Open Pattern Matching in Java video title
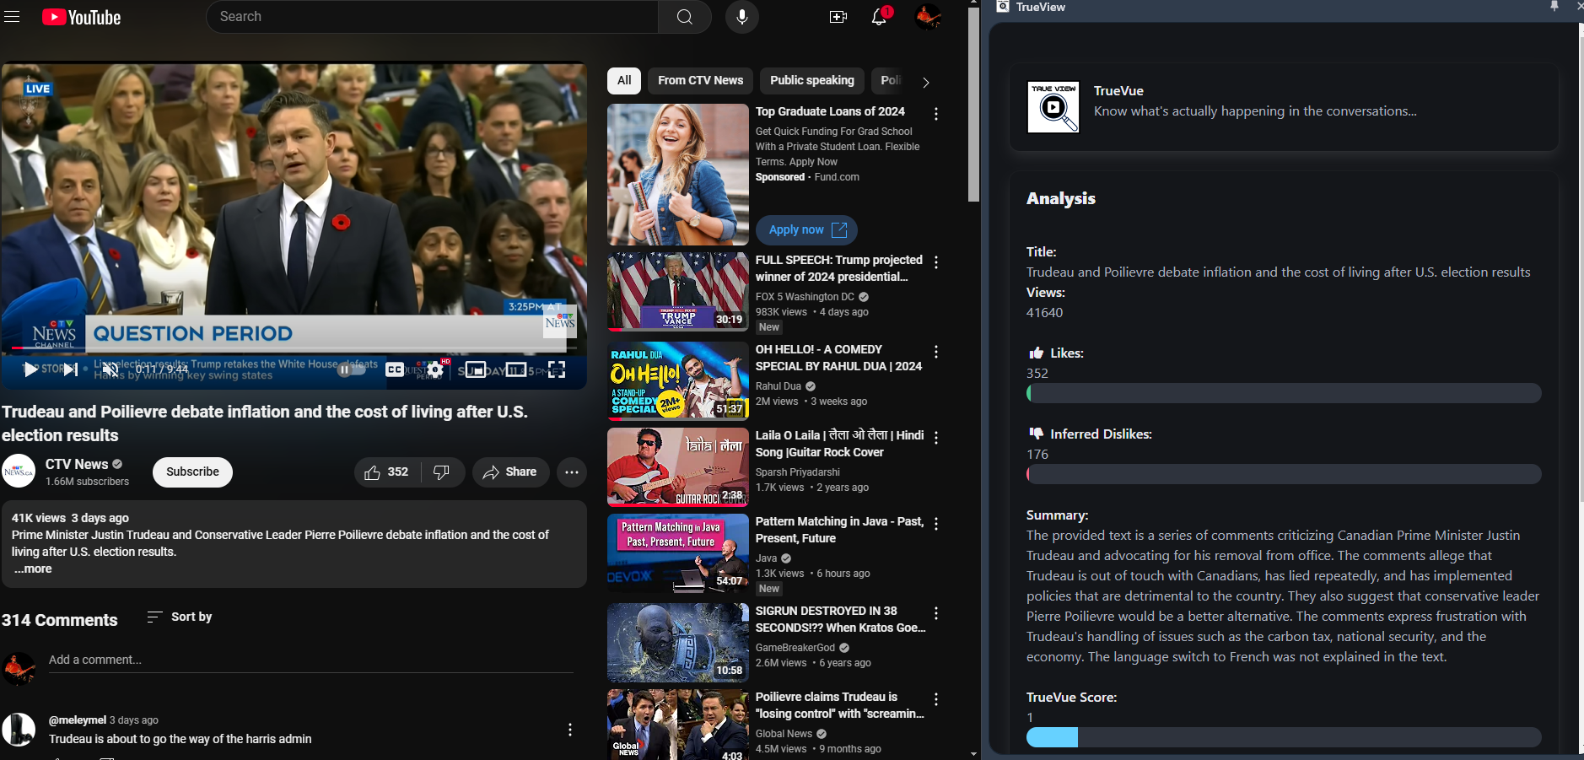The height and width of the screenshot is (760, 1584). click(839, 530)
